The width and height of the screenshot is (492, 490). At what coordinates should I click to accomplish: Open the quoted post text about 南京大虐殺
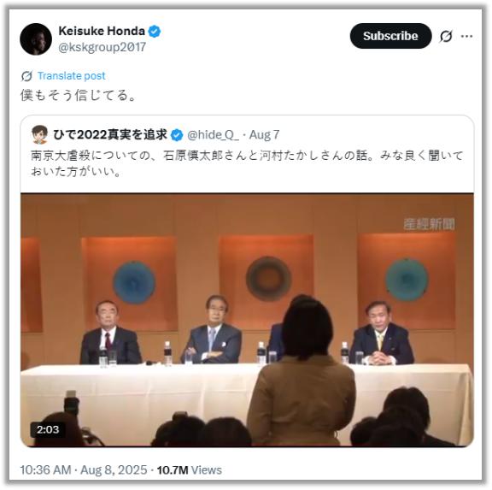pyautogui.click(x=247, y=163)
